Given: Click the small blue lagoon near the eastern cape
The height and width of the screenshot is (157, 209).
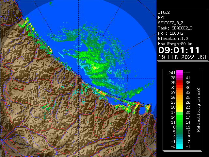Looking at the screenshot, I should click(142, 111).
